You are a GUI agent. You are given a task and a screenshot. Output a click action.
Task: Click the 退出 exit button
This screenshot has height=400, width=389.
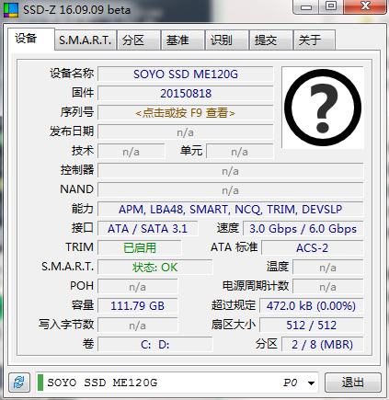[x=353, y=383]
